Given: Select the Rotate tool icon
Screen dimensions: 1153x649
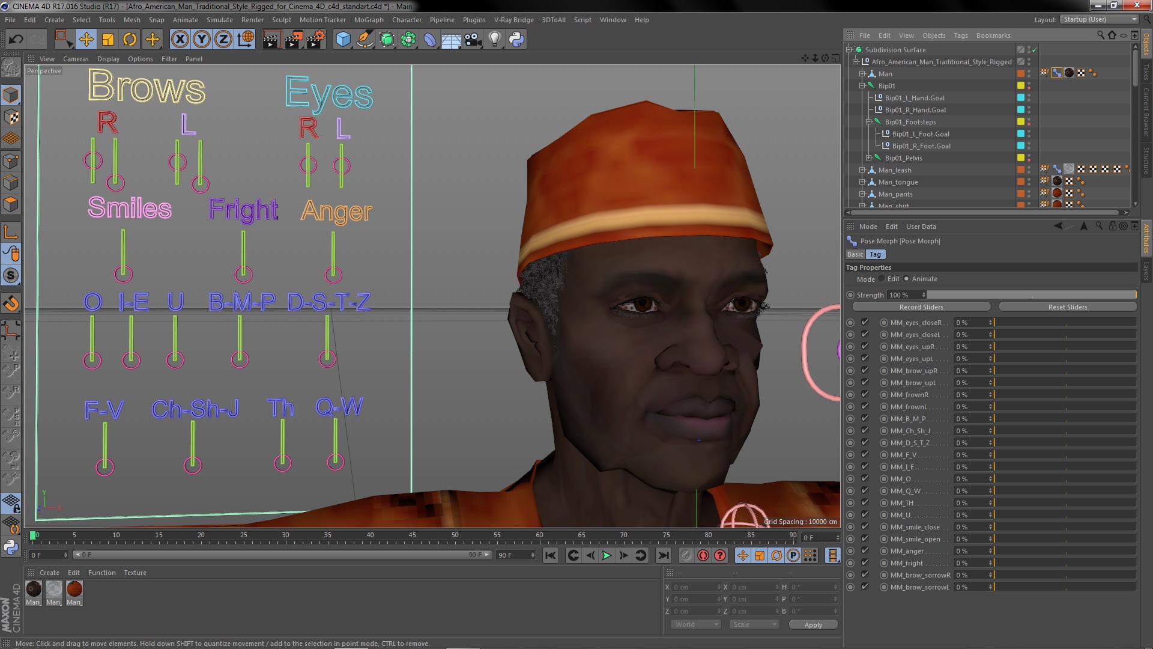Looking at the screenshot, I should [130, 40].
